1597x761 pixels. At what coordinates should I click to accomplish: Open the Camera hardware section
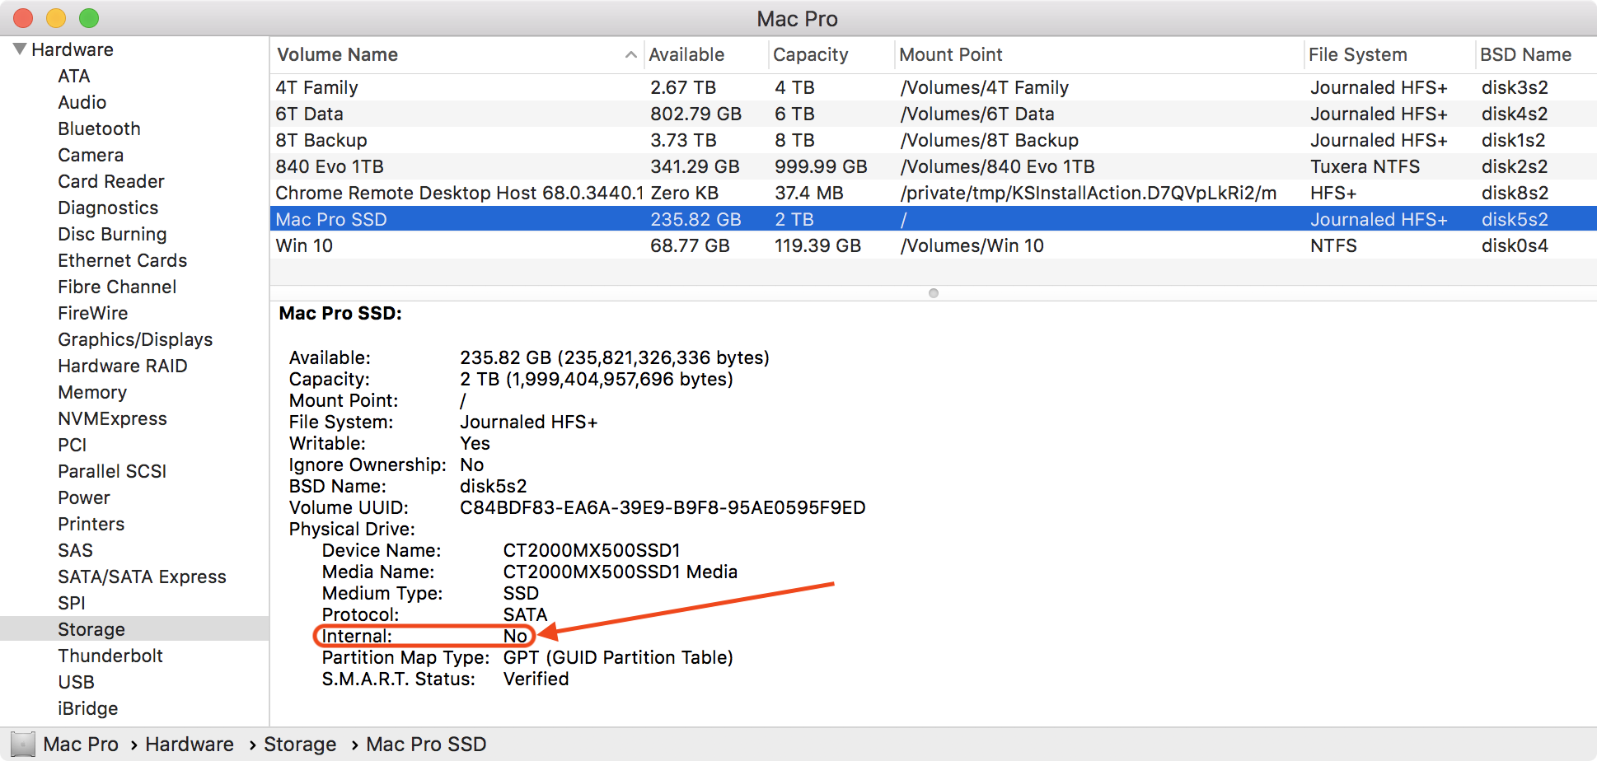[91, 155]
